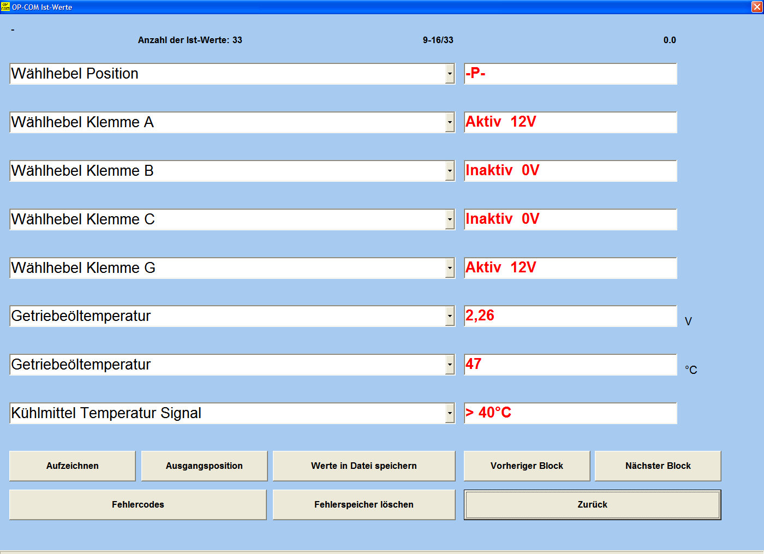Viewport: 764px width, 554px height.
Task: Click the 'V' unit label
Action: [688, 321]
